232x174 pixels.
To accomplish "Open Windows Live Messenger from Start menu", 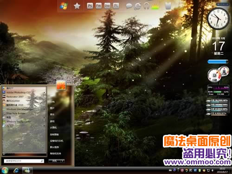I will click(x=24, y=109).
